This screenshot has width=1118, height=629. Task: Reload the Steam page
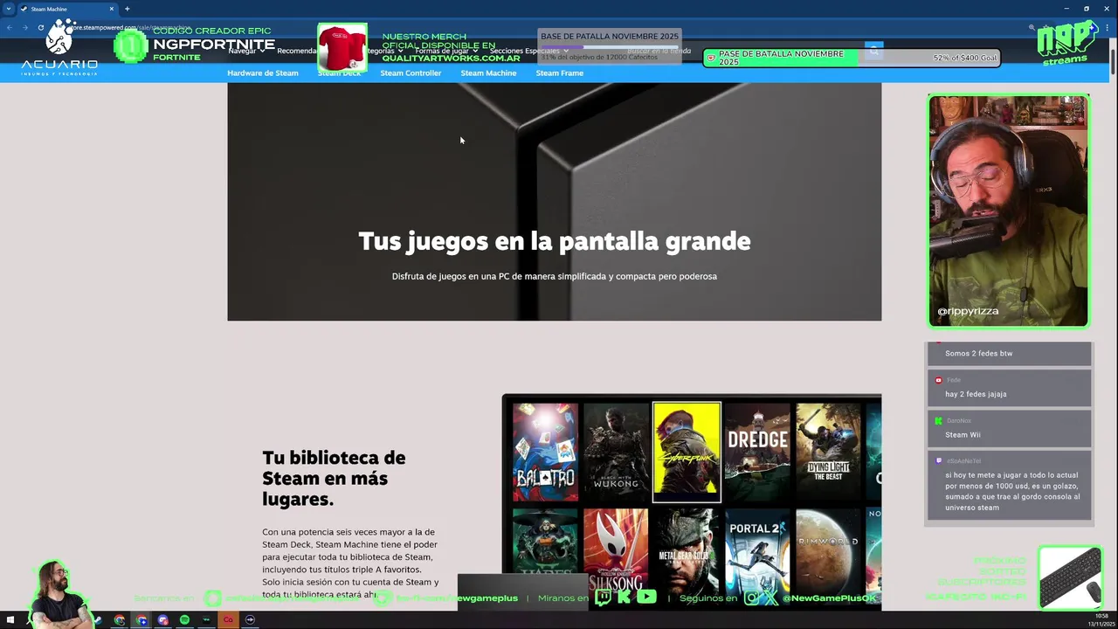[40, 27]
